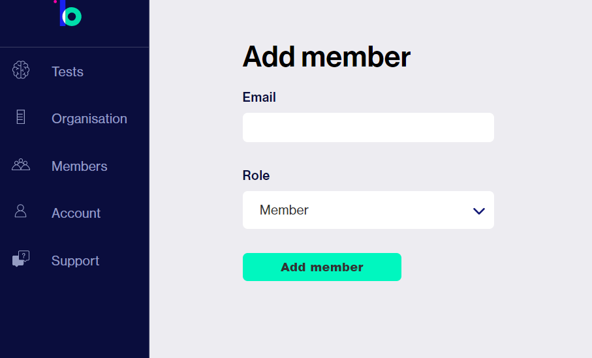The height and width of the screenshot is (358, 592).
Task: Select the Member value in Role box
Action: (284, 210)
